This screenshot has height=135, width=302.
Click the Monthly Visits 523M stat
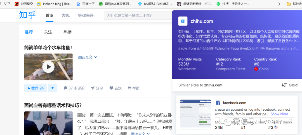point(190,64)
